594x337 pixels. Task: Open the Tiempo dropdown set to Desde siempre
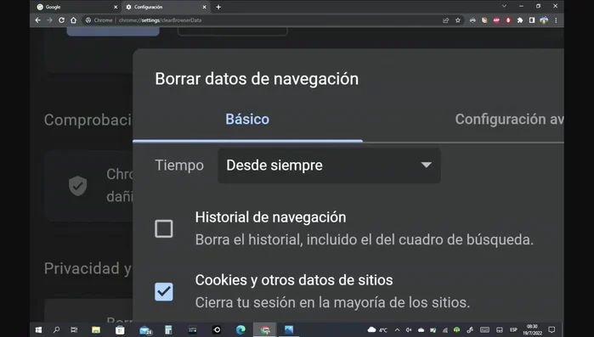[x=329, y=166]
